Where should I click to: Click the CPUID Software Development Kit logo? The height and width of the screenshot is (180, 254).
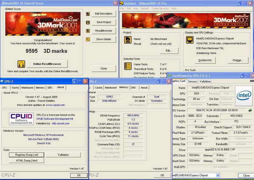pos(21,119)
